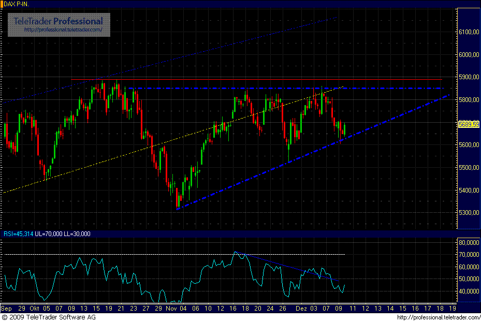Image resolution: width=481 pixels, height=322 pixels.
Task: Click date label 03 on the time axis
Action: point(314,309)
